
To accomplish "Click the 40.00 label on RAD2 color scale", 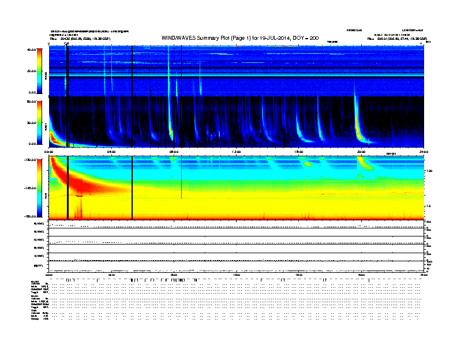I will pyautogui.click(x=31, y=50).
